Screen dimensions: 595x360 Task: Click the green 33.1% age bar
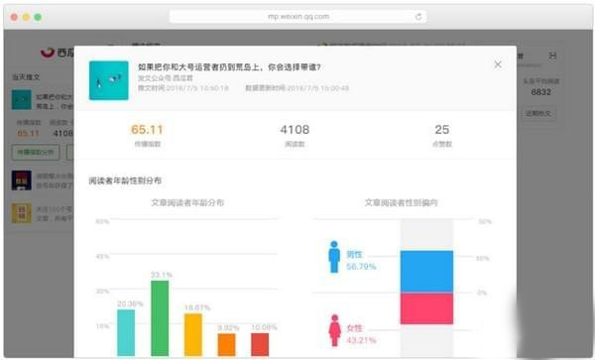[160, 318]
